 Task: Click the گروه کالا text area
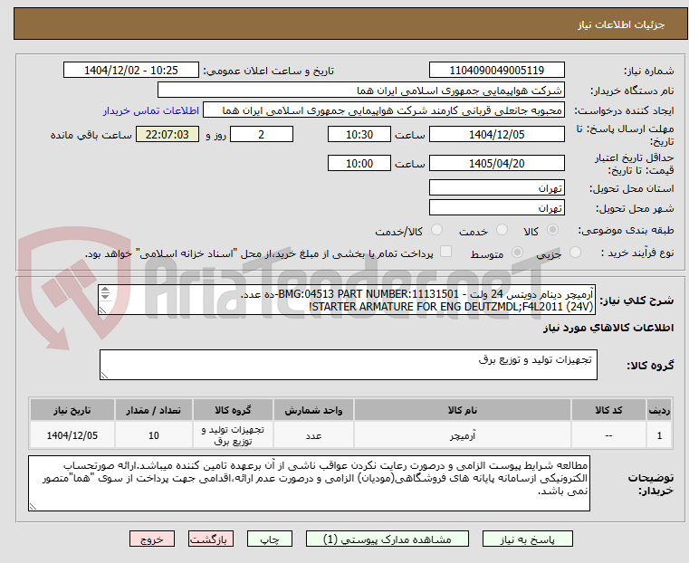(x=348, y=365)
